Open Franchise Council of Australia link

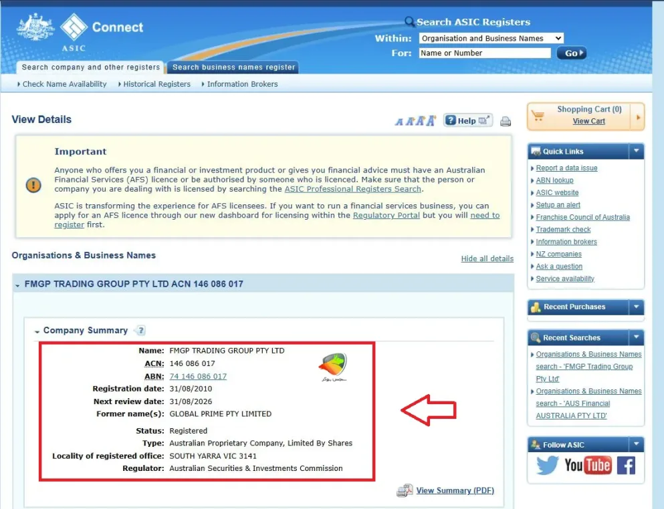coord(582,217)
